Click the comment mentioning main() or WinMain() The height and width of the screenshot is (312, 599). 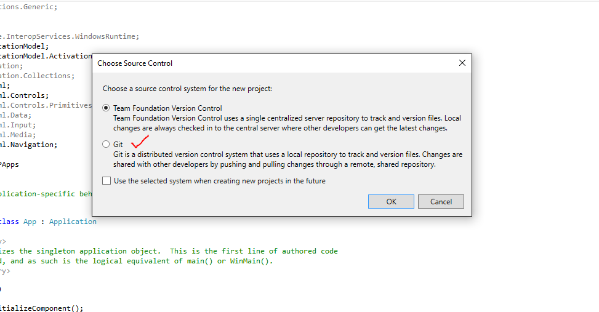pyautogui.click(x=142, y=261)
